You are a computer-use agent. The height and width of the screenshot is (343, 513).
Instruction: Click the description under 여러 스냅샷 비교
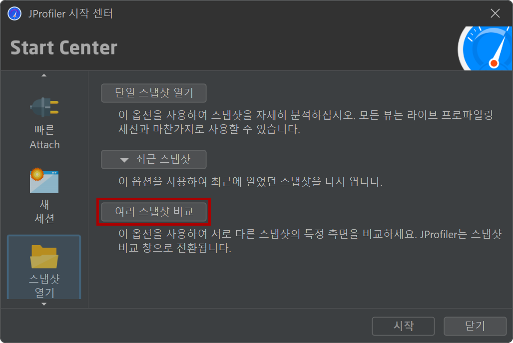(x=310, y=241)
